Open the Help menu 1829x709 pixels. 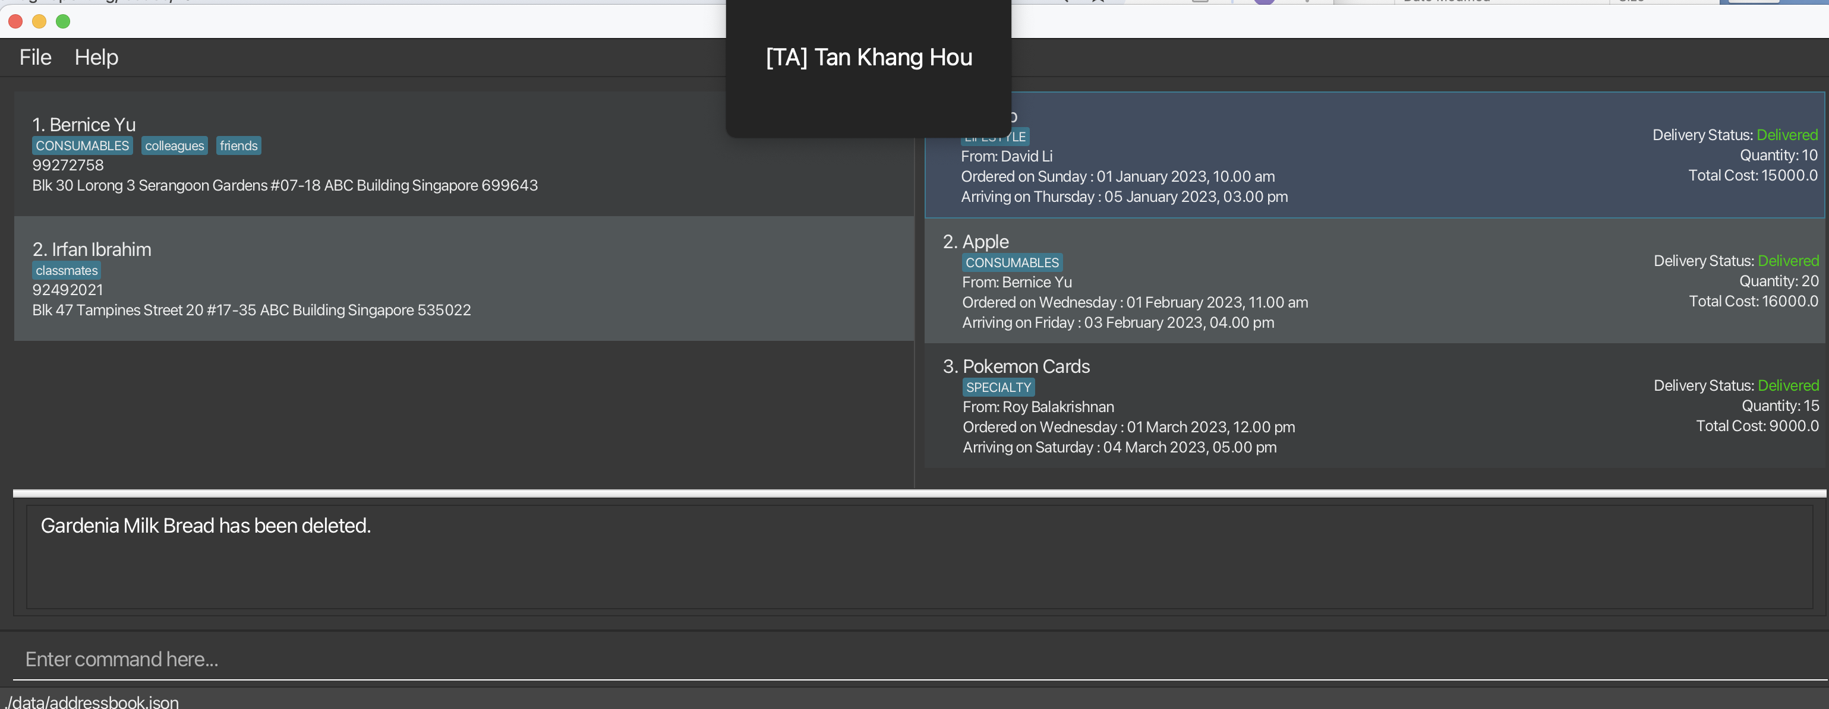click(x=96, y=58)
